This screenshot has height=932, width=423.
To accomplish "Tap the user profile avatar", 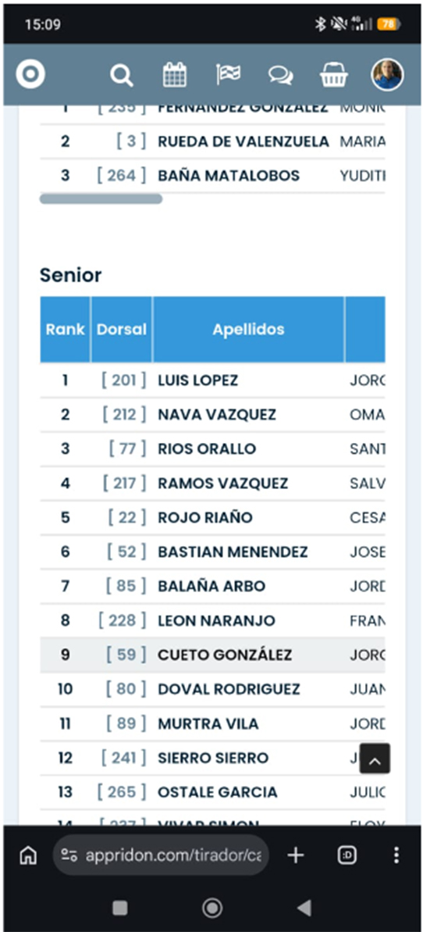I will 387,75.
